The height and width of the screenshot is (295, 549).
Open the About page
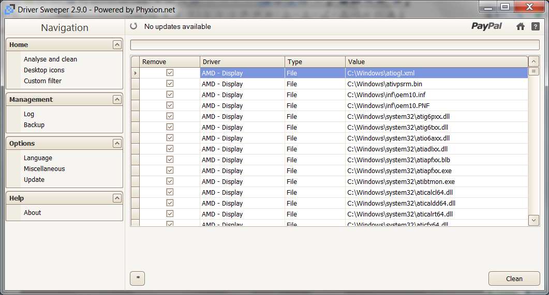[x=32, y=212]
